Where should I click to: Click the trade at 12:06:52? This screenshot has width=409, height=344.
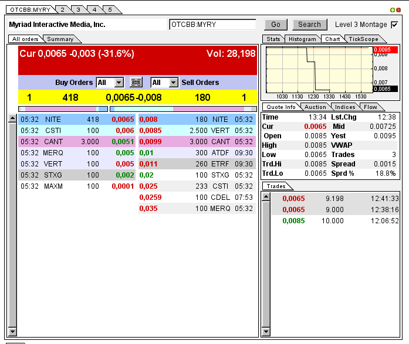point(335,221)
